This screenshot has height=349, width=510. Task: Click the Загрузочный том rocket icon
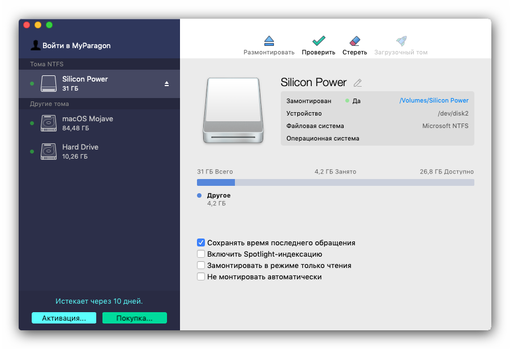click(401, 41)
